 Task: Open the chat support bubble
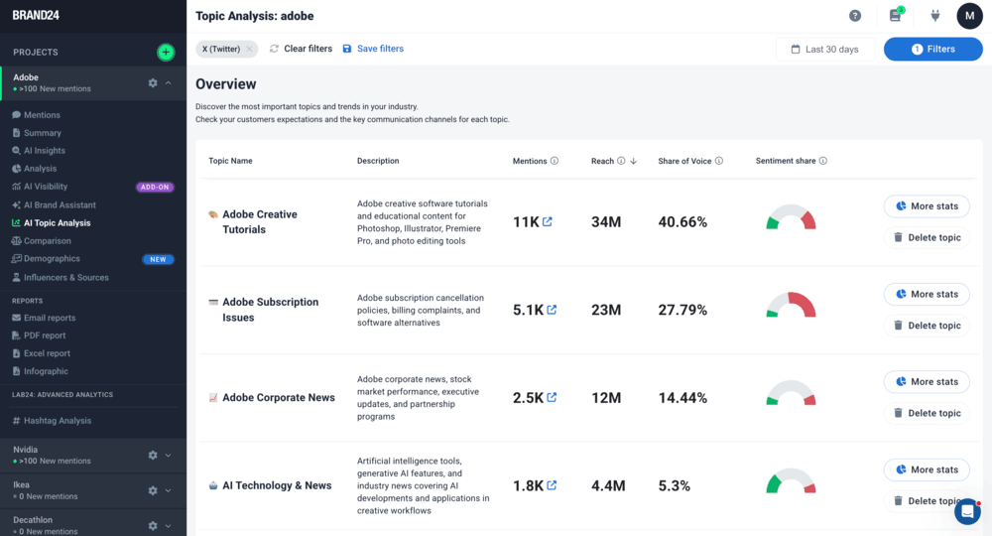[967, 511]
